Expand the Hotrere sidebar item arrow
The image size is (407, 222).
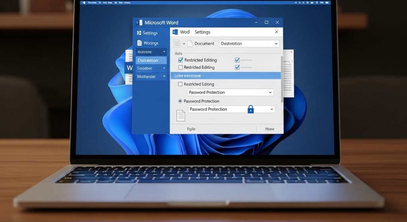pos(164,52)
